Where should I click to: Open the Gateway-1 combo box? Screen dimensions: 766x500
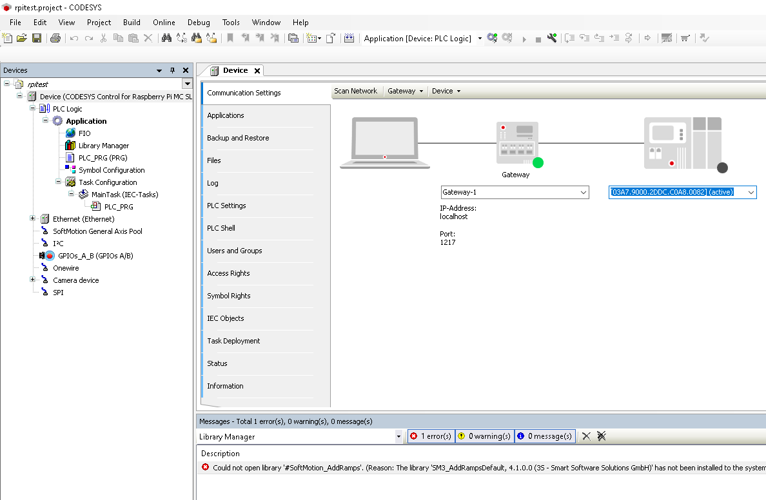pos(515,193)
